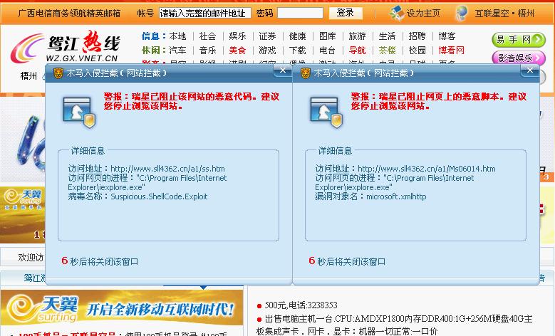Click the chess knight shield icon in right alert
Image resolution: width=555 pixels, height=336 pixels.
point(326,112)
